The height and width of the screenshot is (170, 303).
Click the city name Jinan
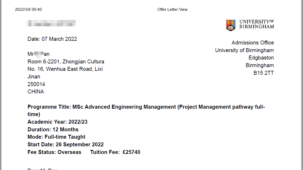click(x=34, y=77)
